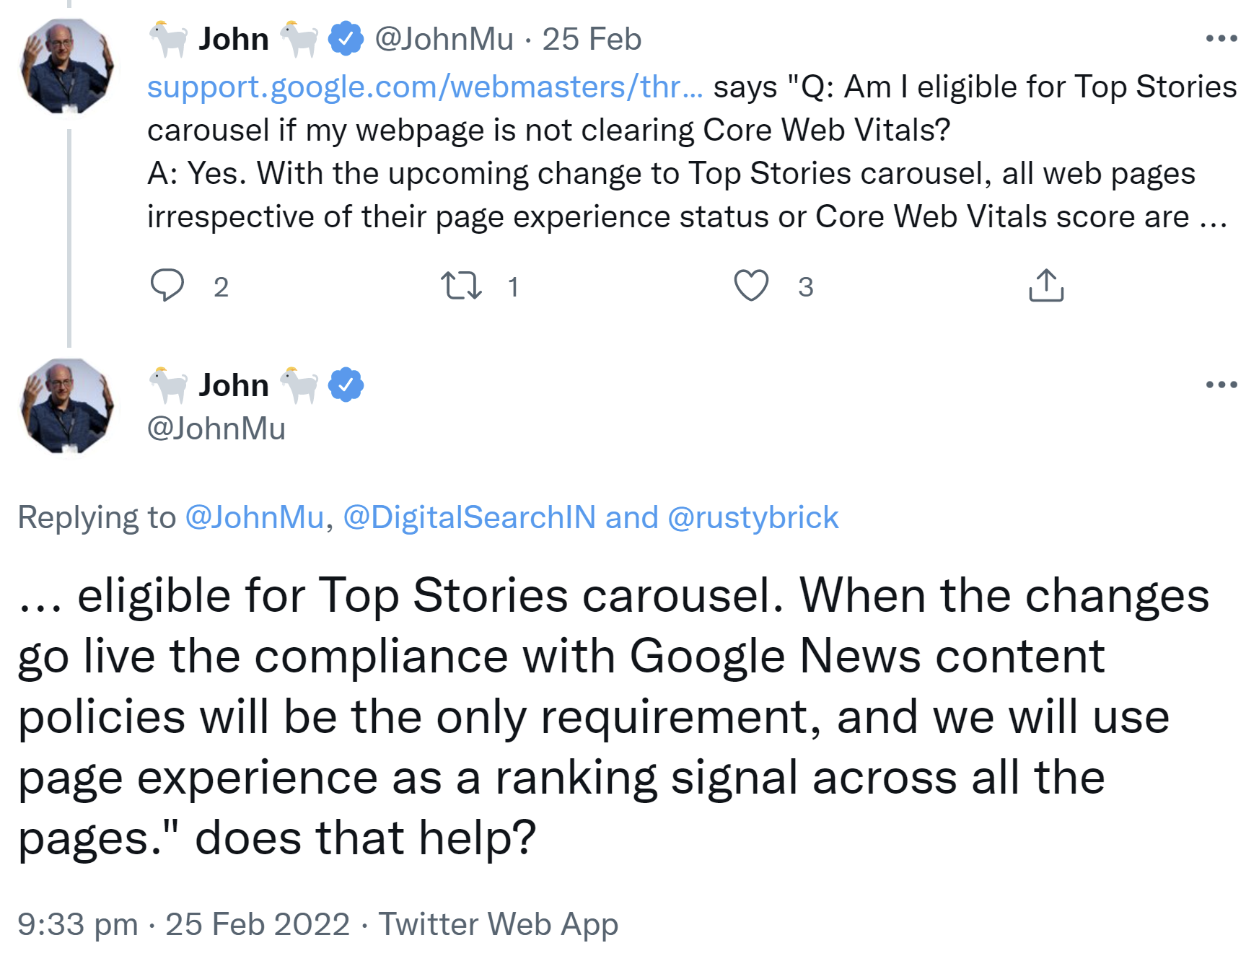This screenshot has width=1259, height=974.
Task: Click verified badge on the first tweet
Action: [346, 39]
